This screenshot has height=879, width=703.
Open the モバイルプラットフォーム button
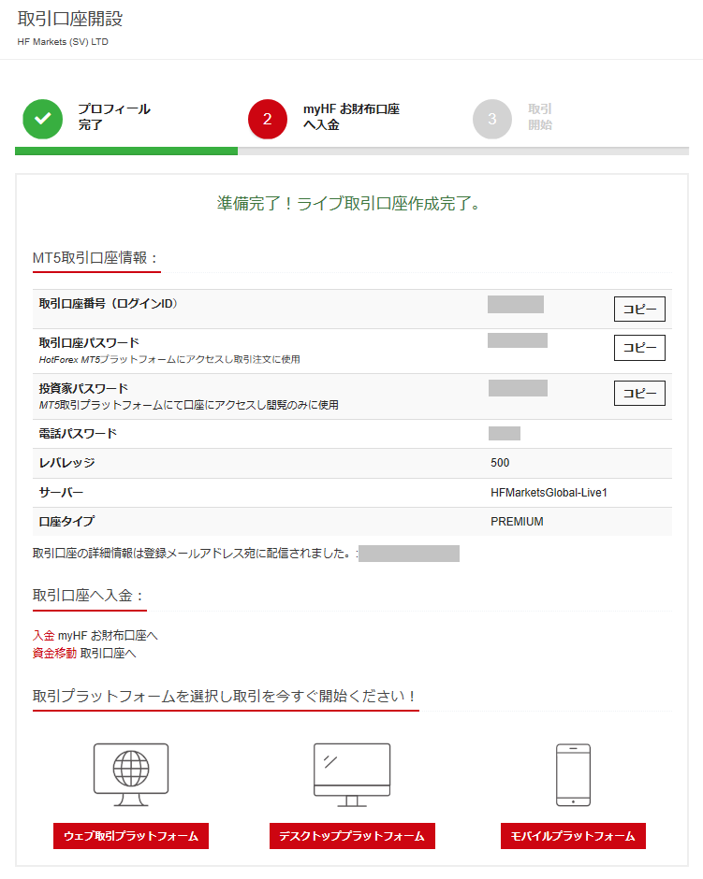pos(573,836)
